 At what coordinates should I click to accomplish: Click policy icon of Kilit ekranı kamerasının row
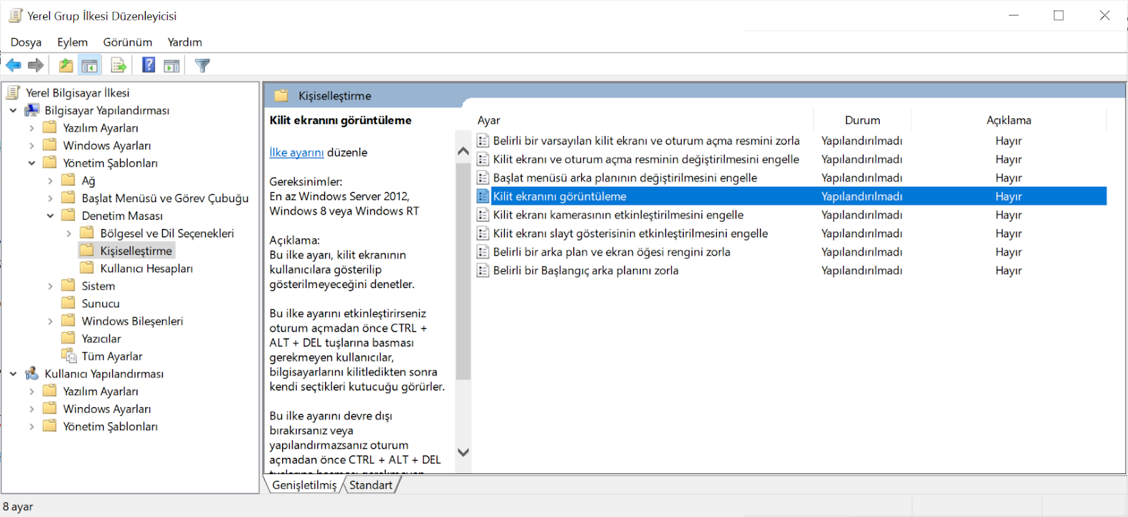coord(483,214)
